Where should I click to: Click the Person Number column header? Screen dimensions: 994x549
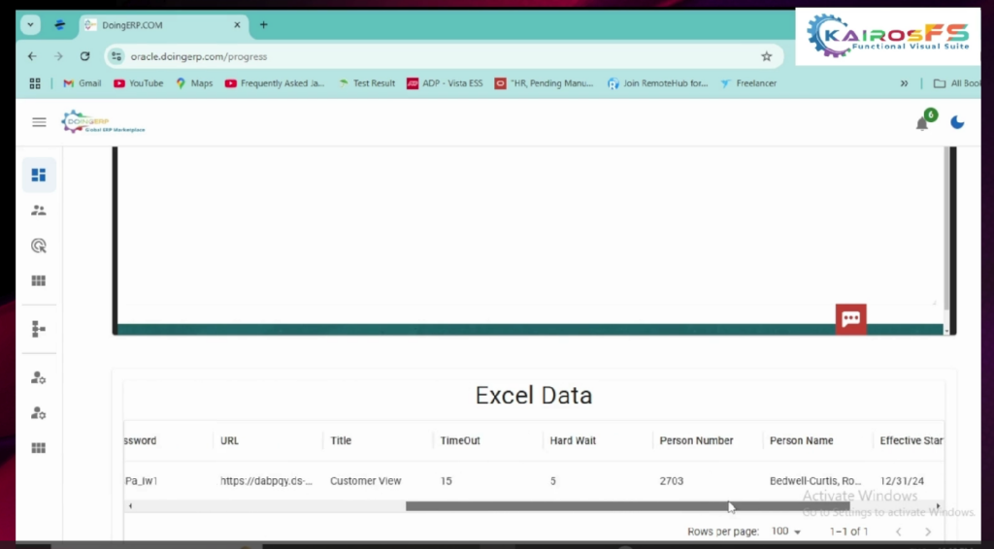pyautogui.click(x=696, y=440)
